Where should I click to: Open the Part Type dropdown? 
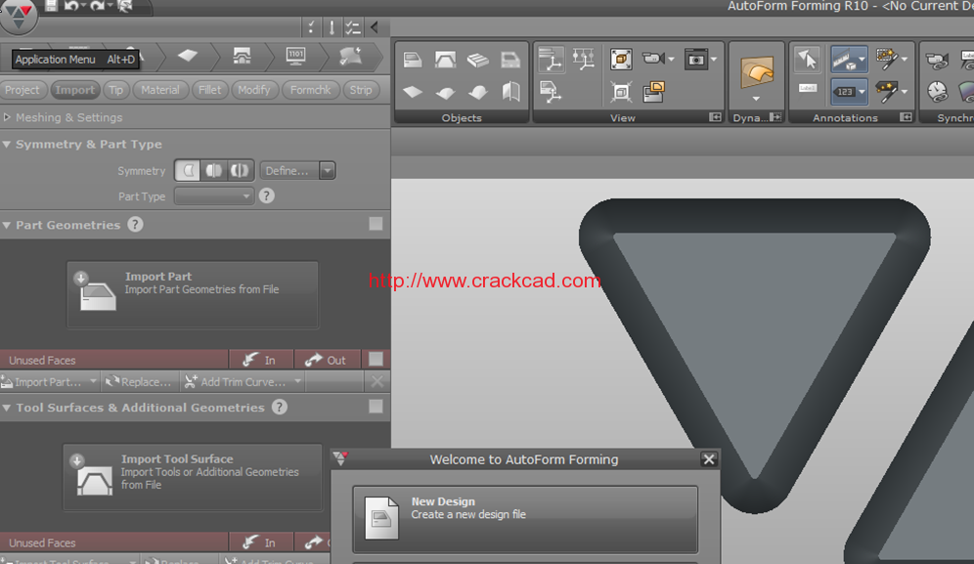[214, 196]
